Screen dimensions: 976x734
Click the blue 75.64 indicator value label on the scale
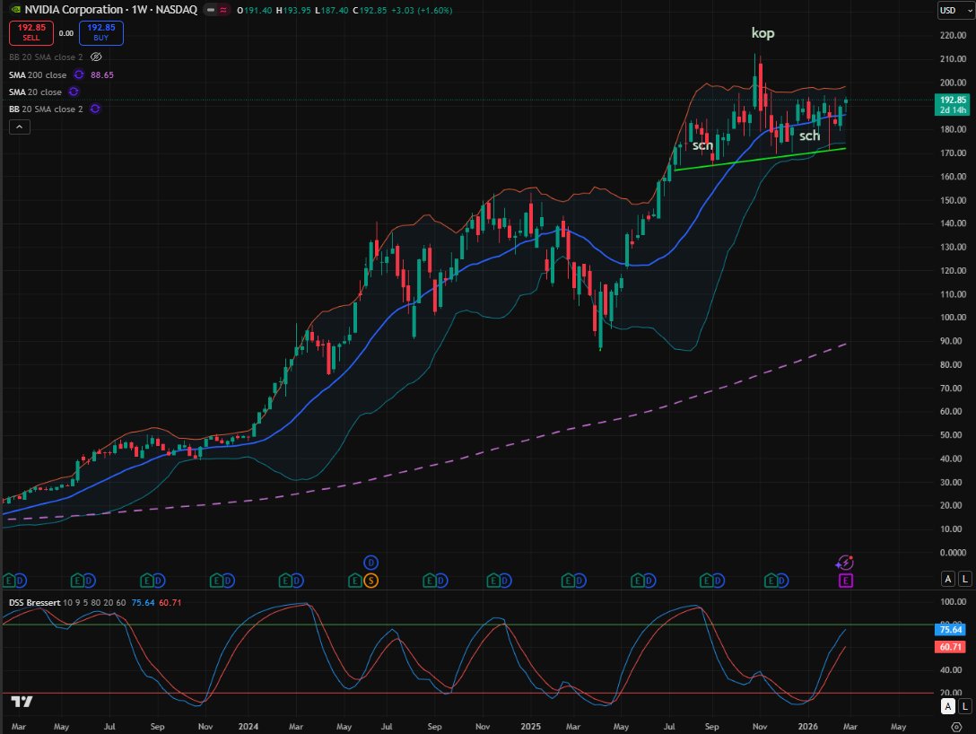[951, 630]
